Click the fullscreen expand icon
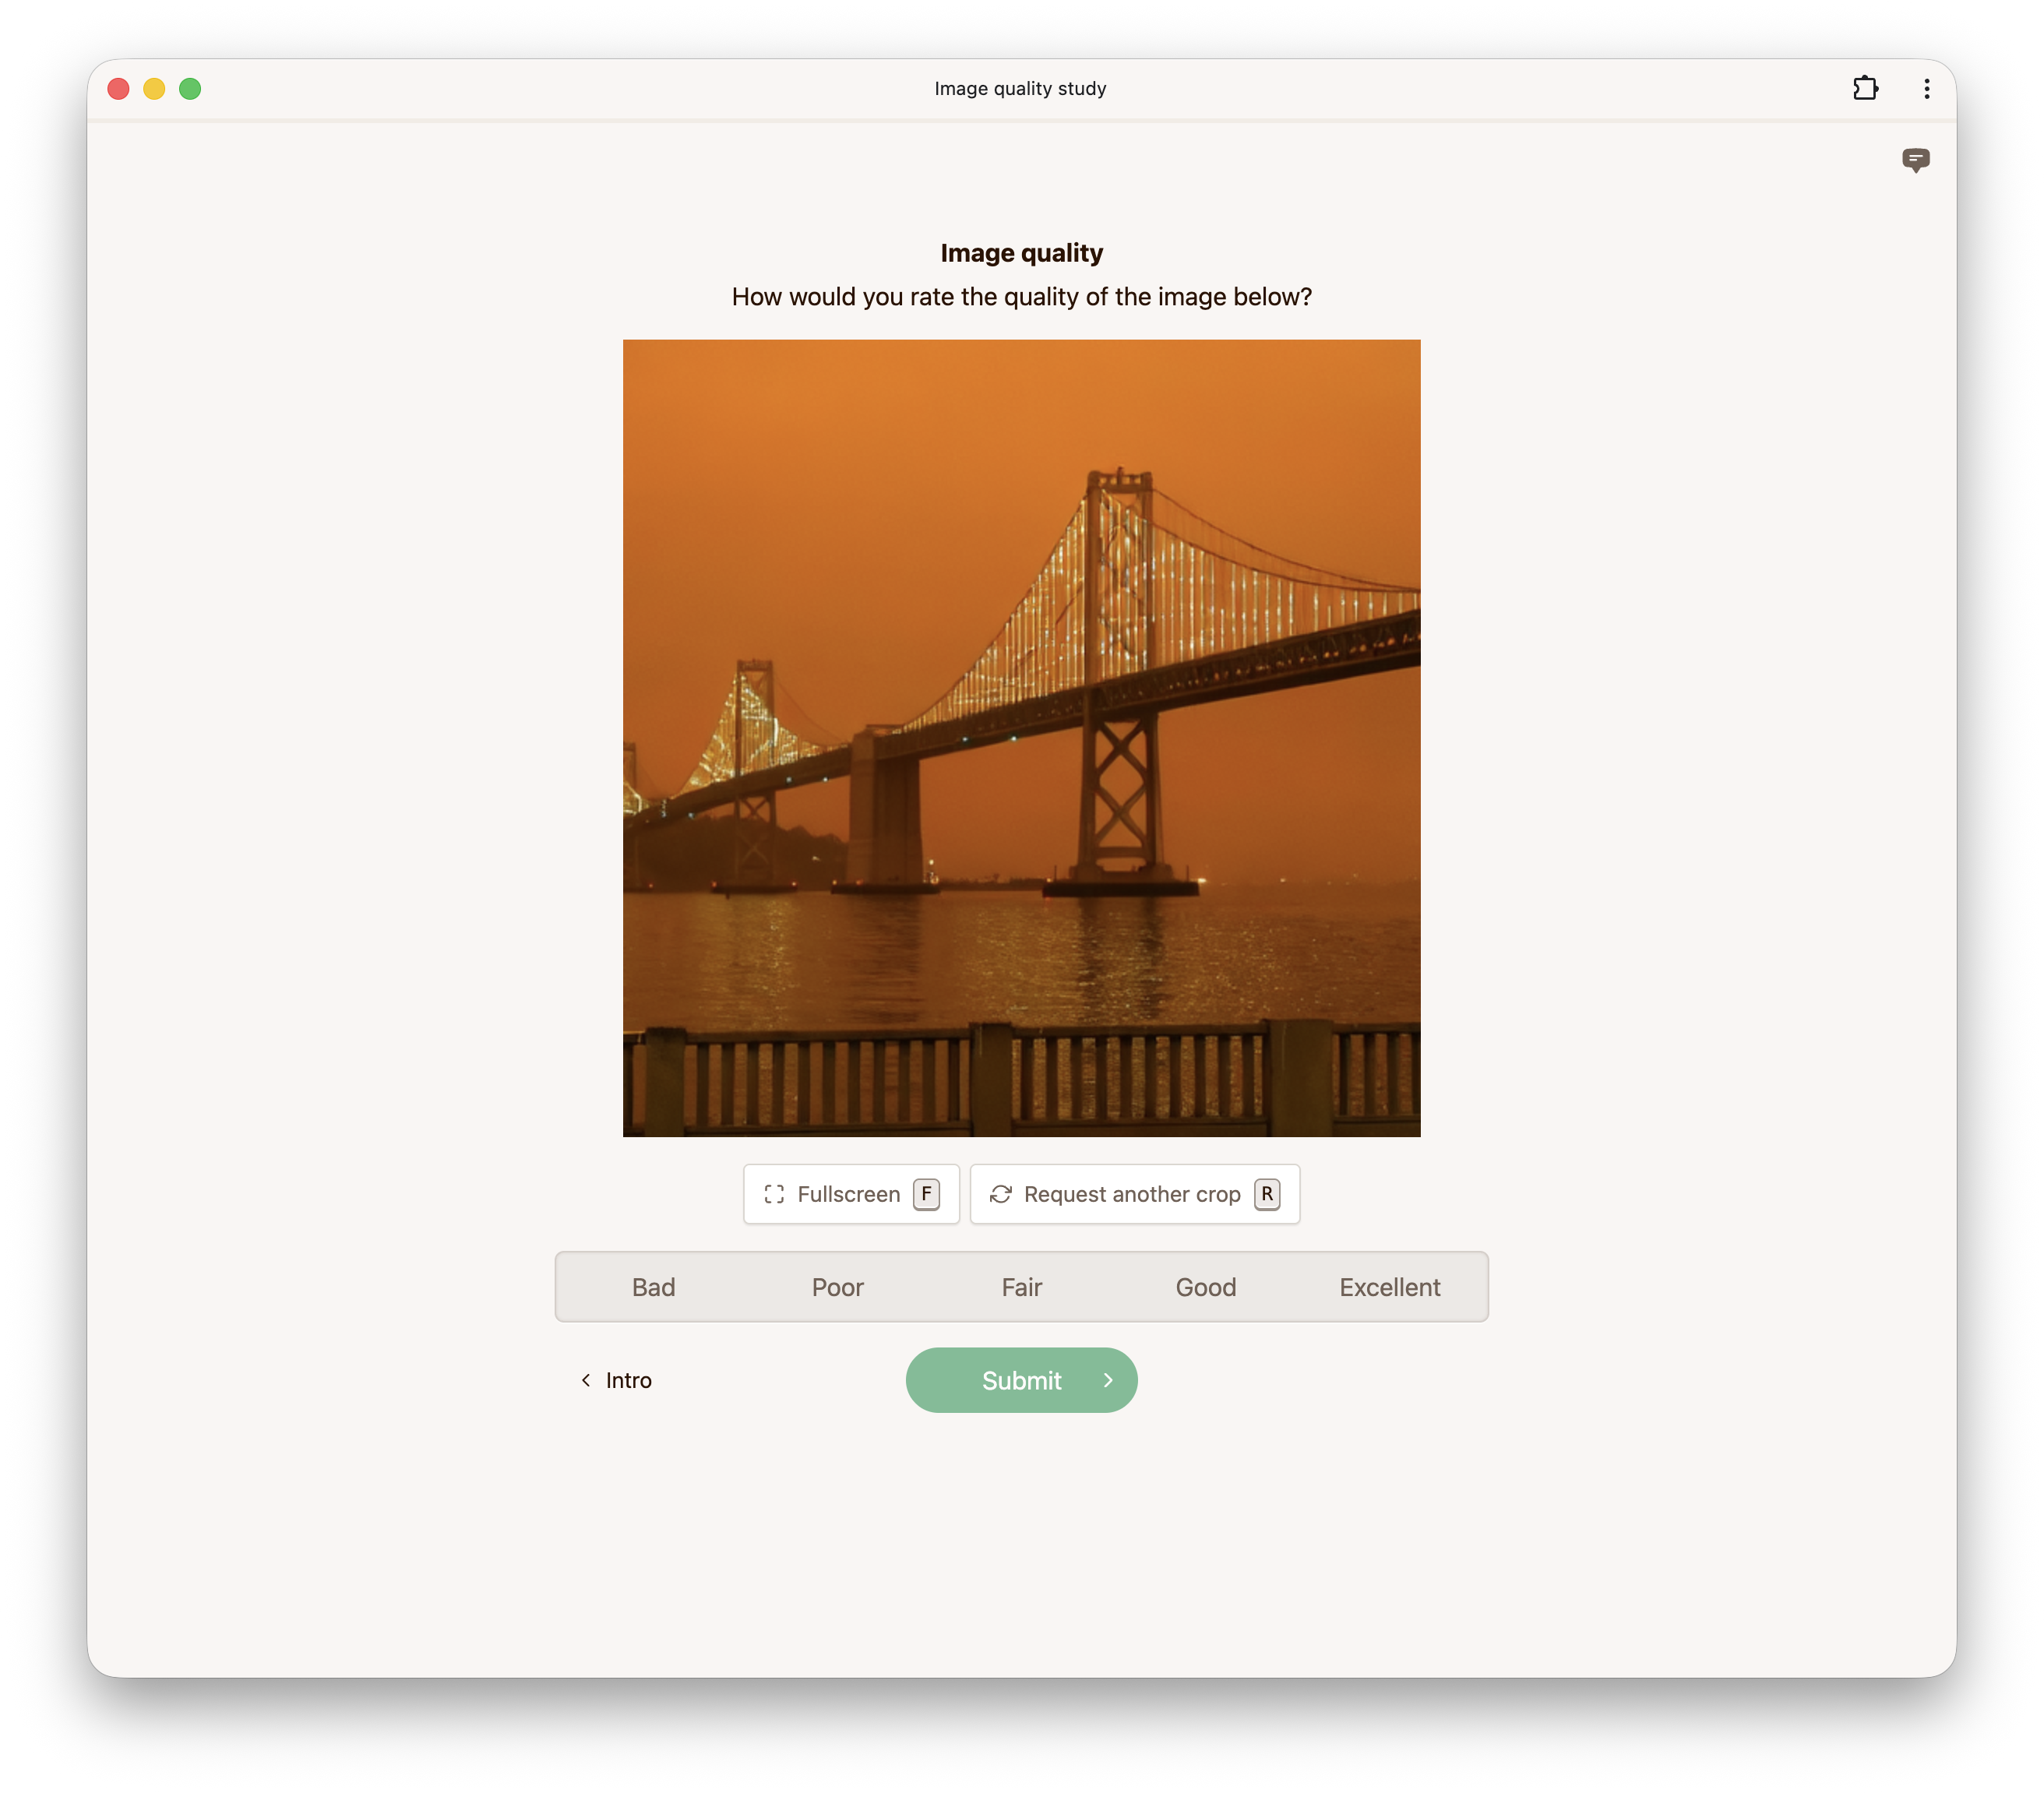Viewport: 2044px width, 1793px height. 774,1194
